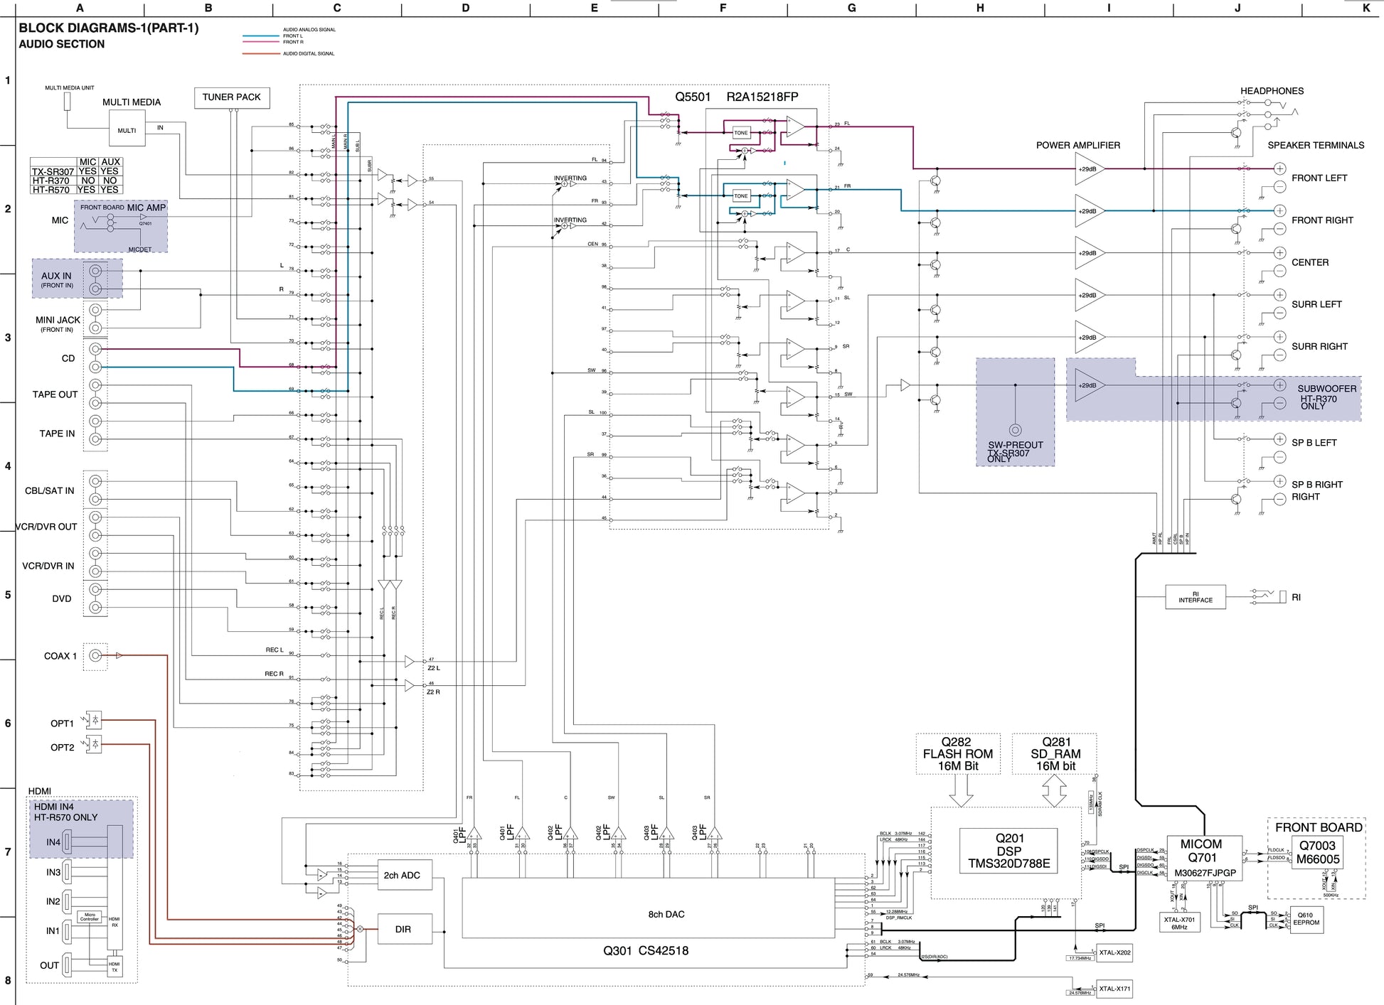Click the HDMI IN4 port connector
Screen dimensions: 1384x1005
pos(68,842)
